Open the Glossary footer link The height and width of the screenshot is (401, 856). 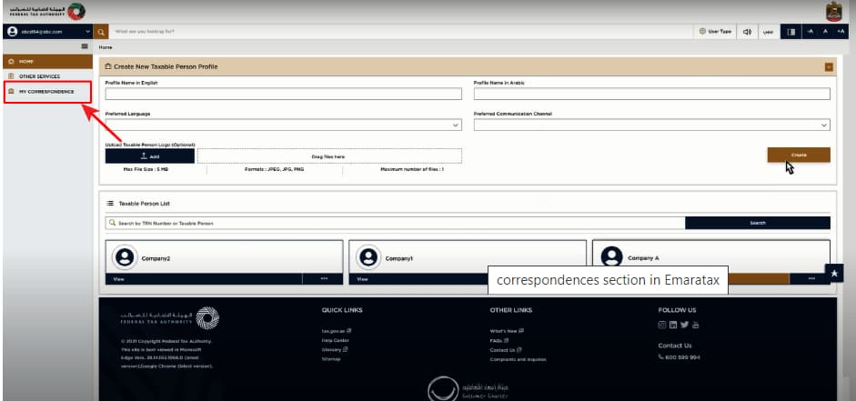(335, 350)
